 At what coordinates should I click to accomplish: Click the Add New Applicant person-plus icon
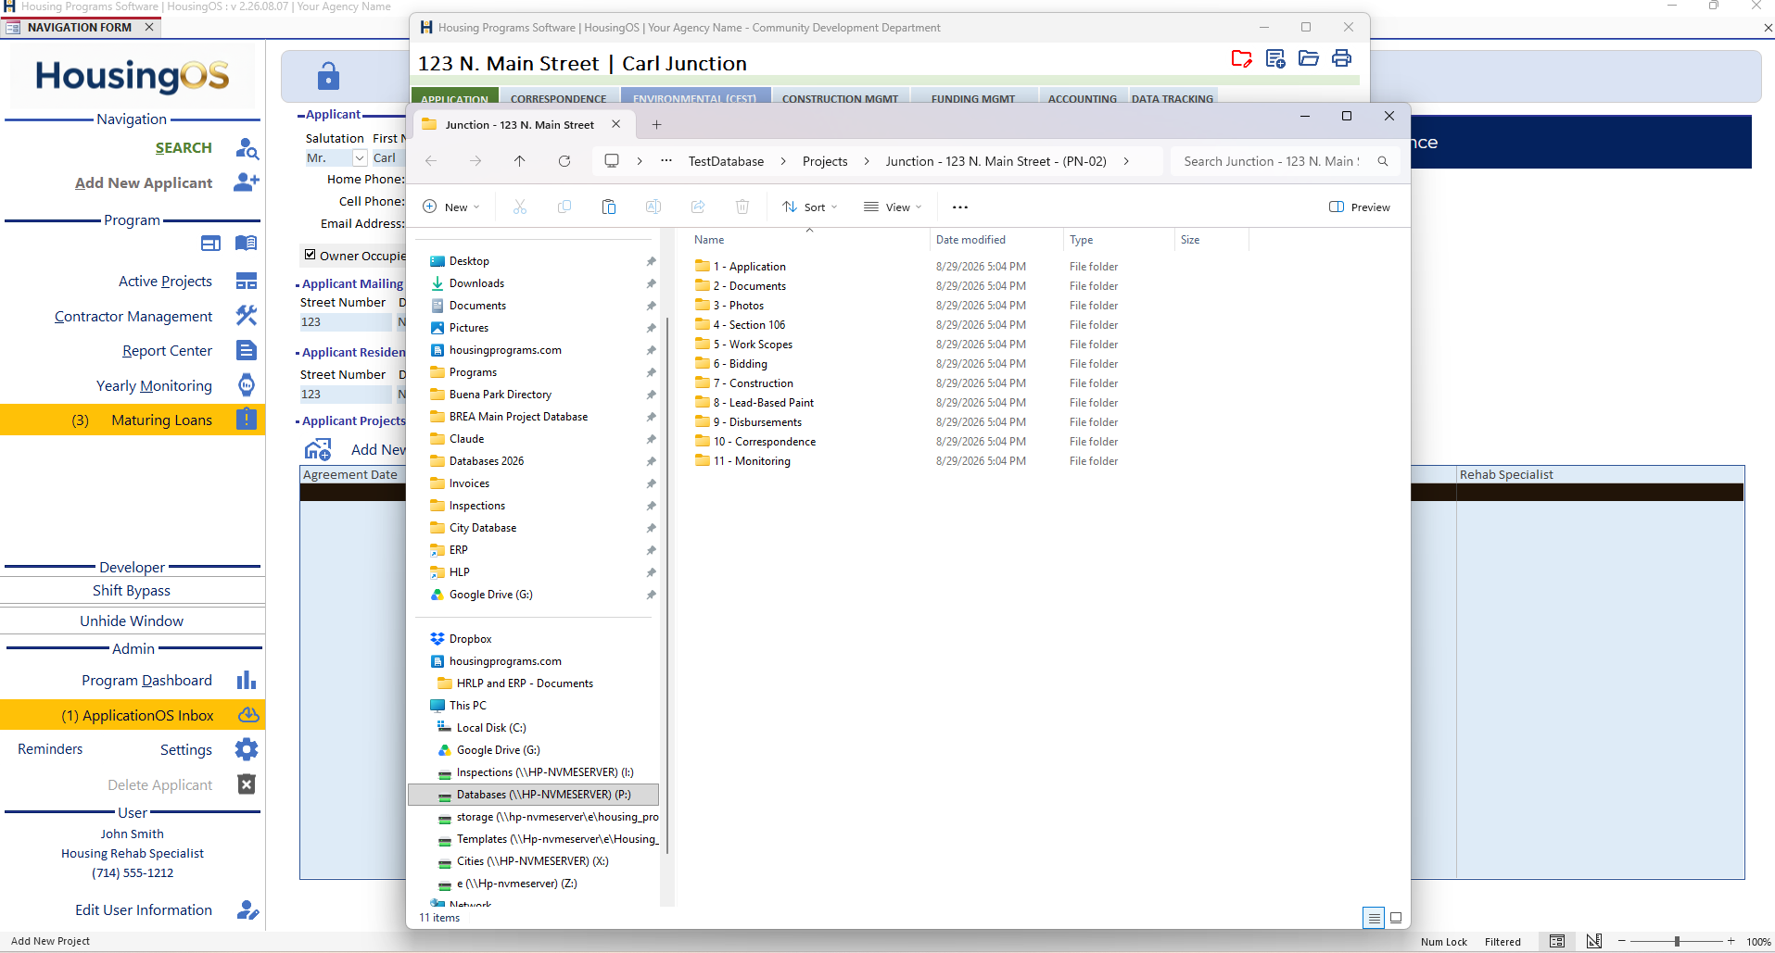click(x=247, y=182)
